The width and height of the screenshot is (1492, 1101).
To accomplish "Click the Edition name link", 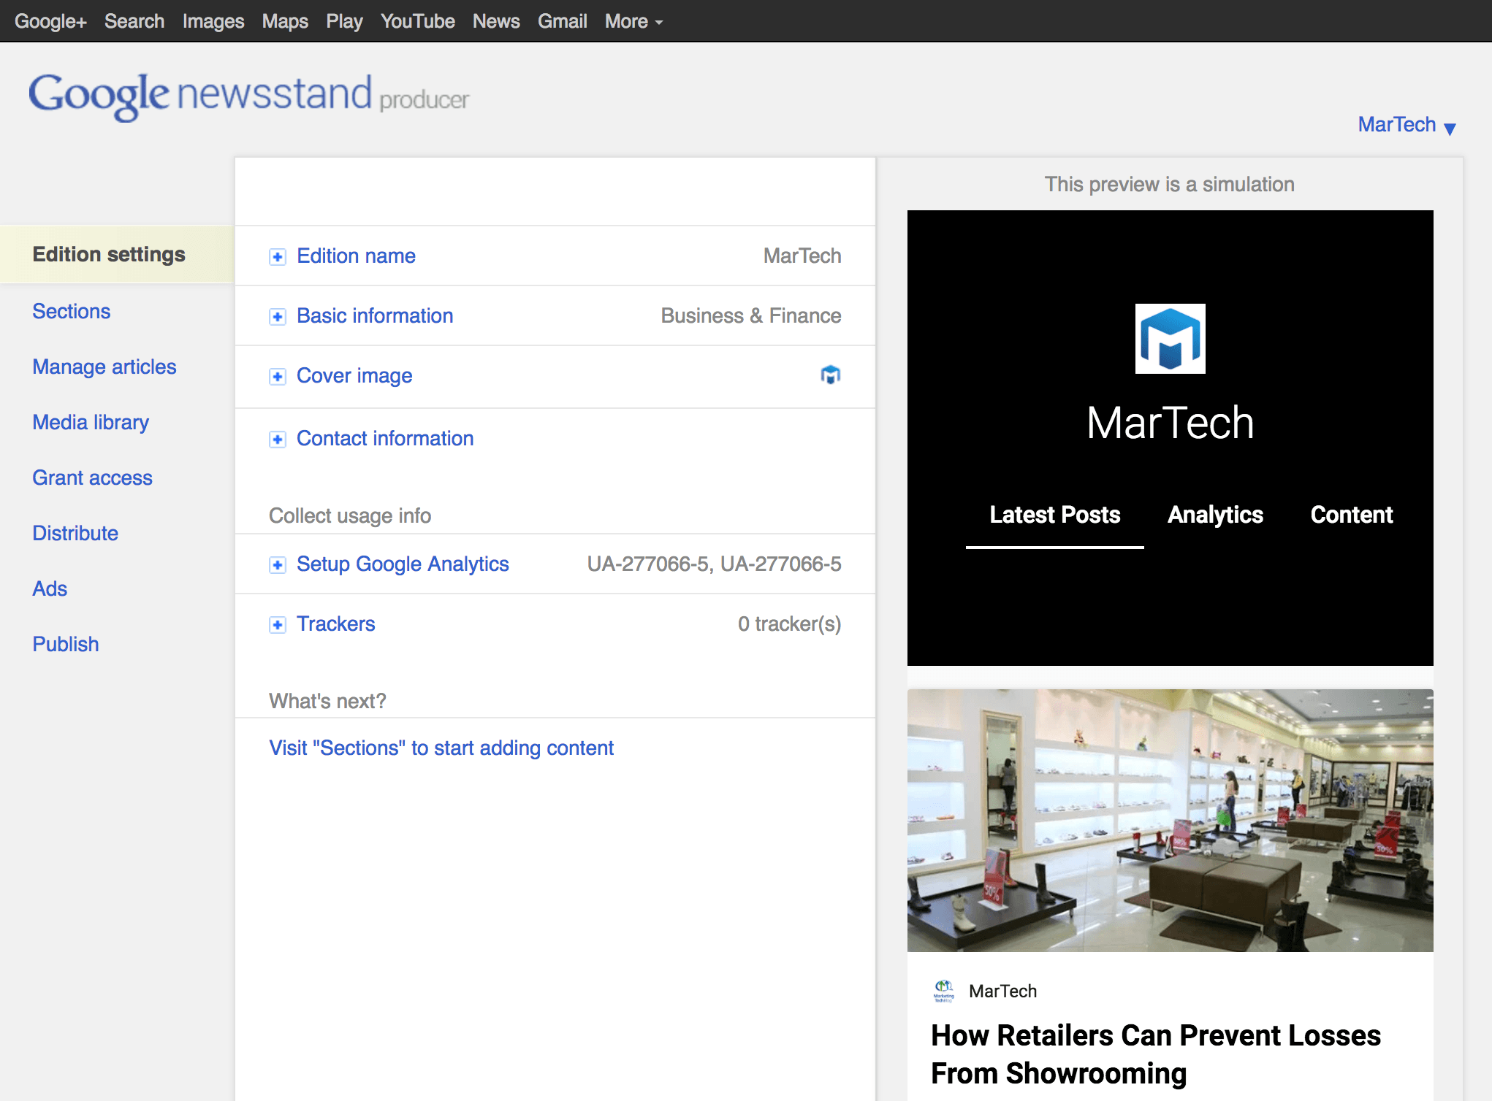I will [x=356, y=256].
